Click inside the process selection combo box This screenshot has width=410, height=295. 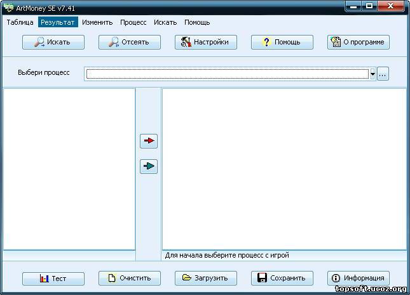[228, 74]
